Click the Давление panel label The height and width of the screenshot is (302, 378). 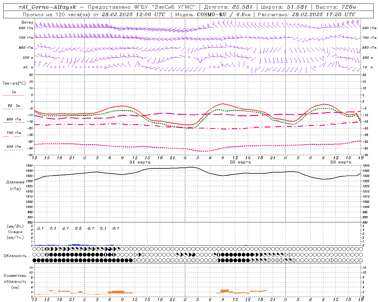(15, 182)
